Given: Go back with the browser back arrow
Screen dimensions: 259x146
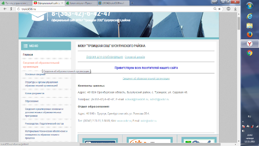Looking at the screenshot, I should coord(5,9).
